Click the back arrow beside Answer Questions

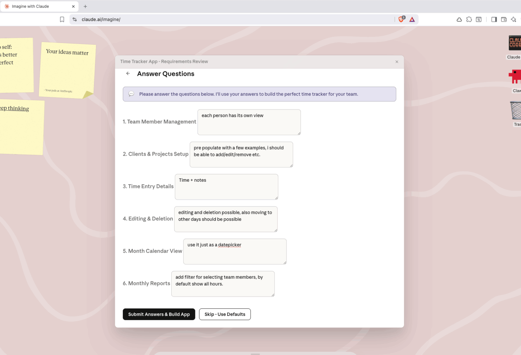pyautogui.click(x=128, y=74)
